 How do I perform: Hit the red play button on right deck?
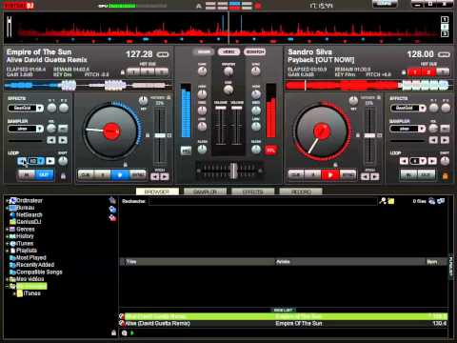click(330, 175)
